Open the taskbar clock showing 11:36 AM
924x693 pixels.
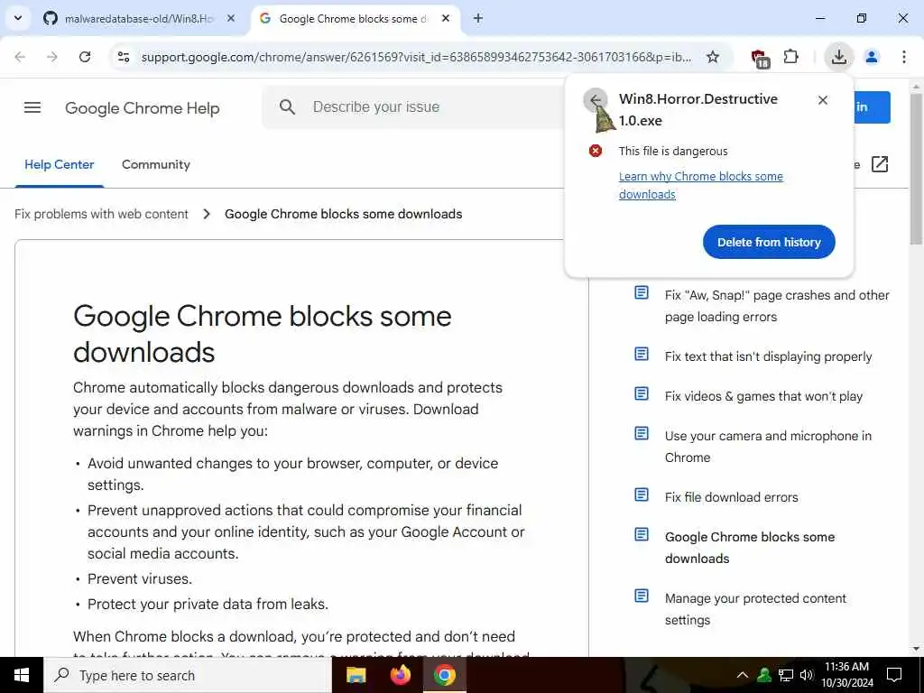(846, 675)
